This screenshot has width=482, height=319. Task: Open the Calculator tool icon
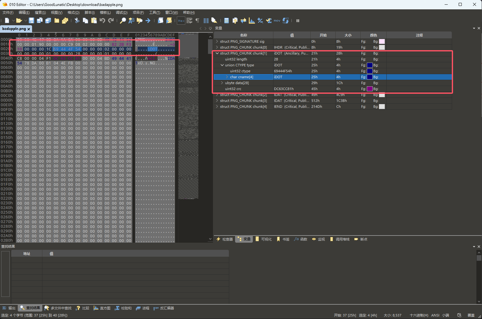pos(226,21)
